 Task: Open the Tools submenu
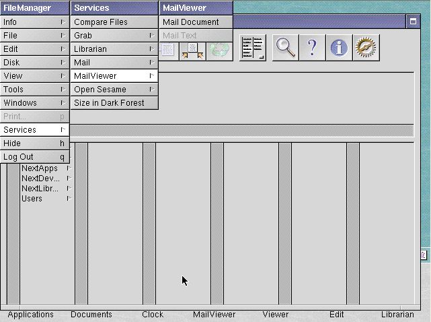click(35, 90)
